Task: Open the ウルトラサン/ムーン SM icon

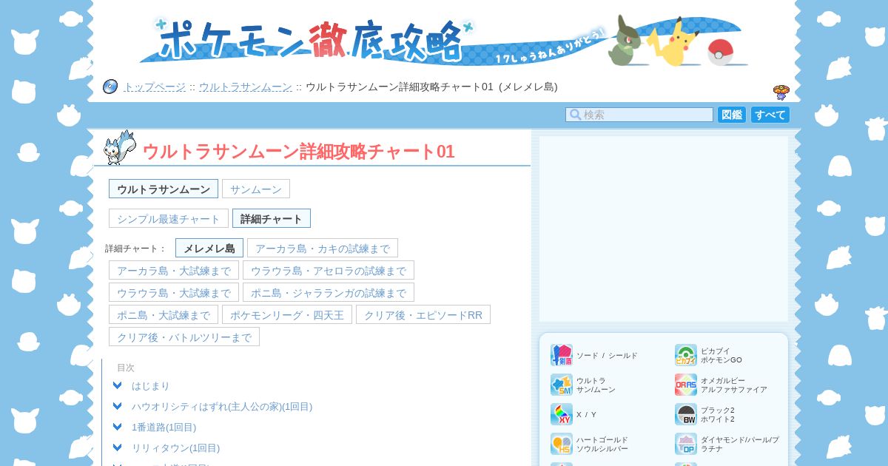Action: (562, 385)
